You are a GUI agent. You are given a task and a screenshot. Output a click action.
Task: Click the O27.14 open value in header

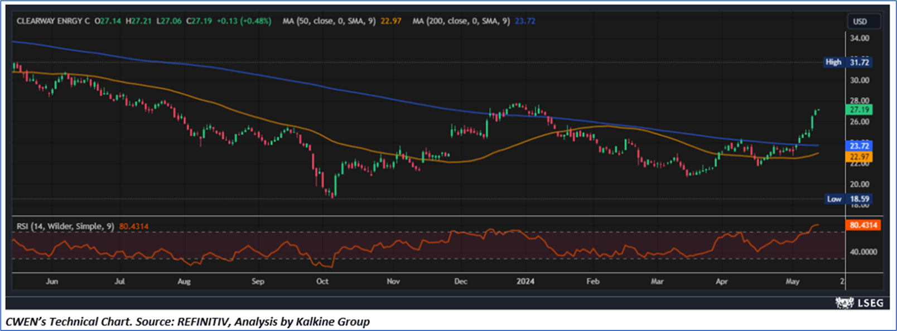(108, 21)
